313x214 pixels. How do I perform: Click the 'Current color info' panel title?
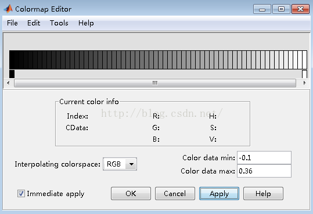click(x=89, y=102)
